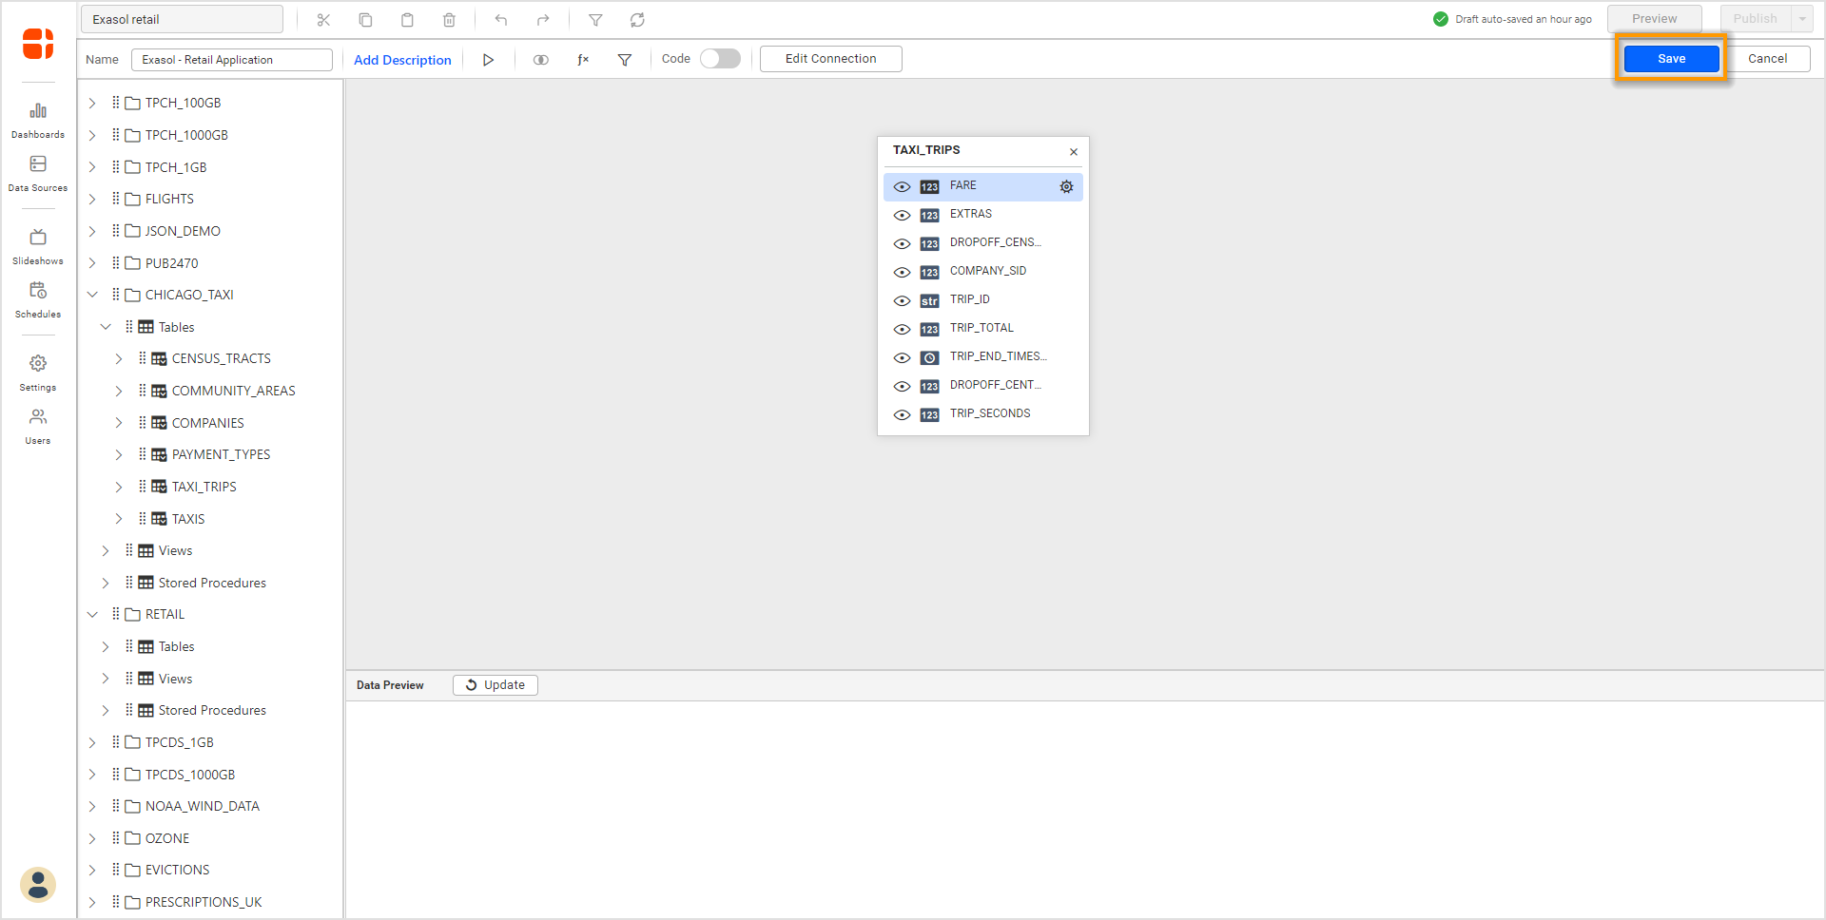
Task: Open FARE field settings gear
Action: coord(1066,187)
